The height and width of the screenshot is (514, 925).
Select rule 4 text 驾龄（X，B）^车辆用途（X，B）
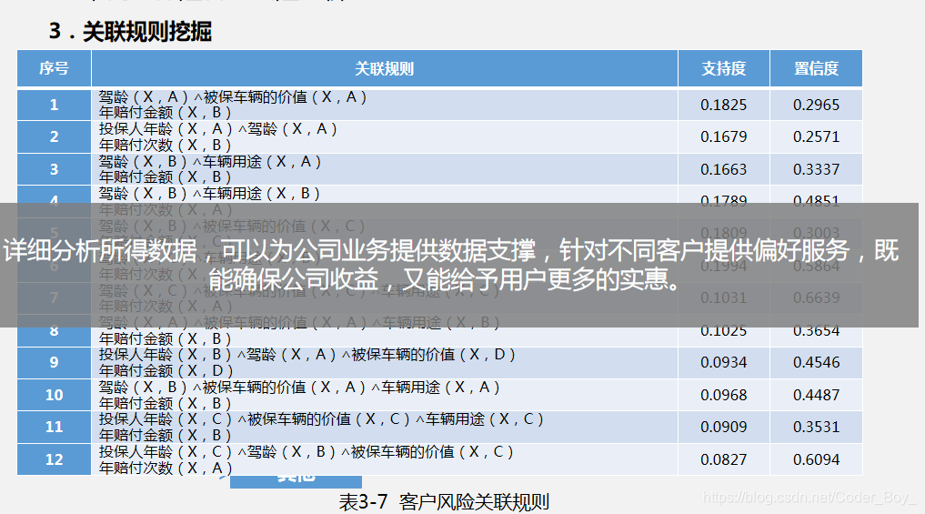[x=209, y=193]
